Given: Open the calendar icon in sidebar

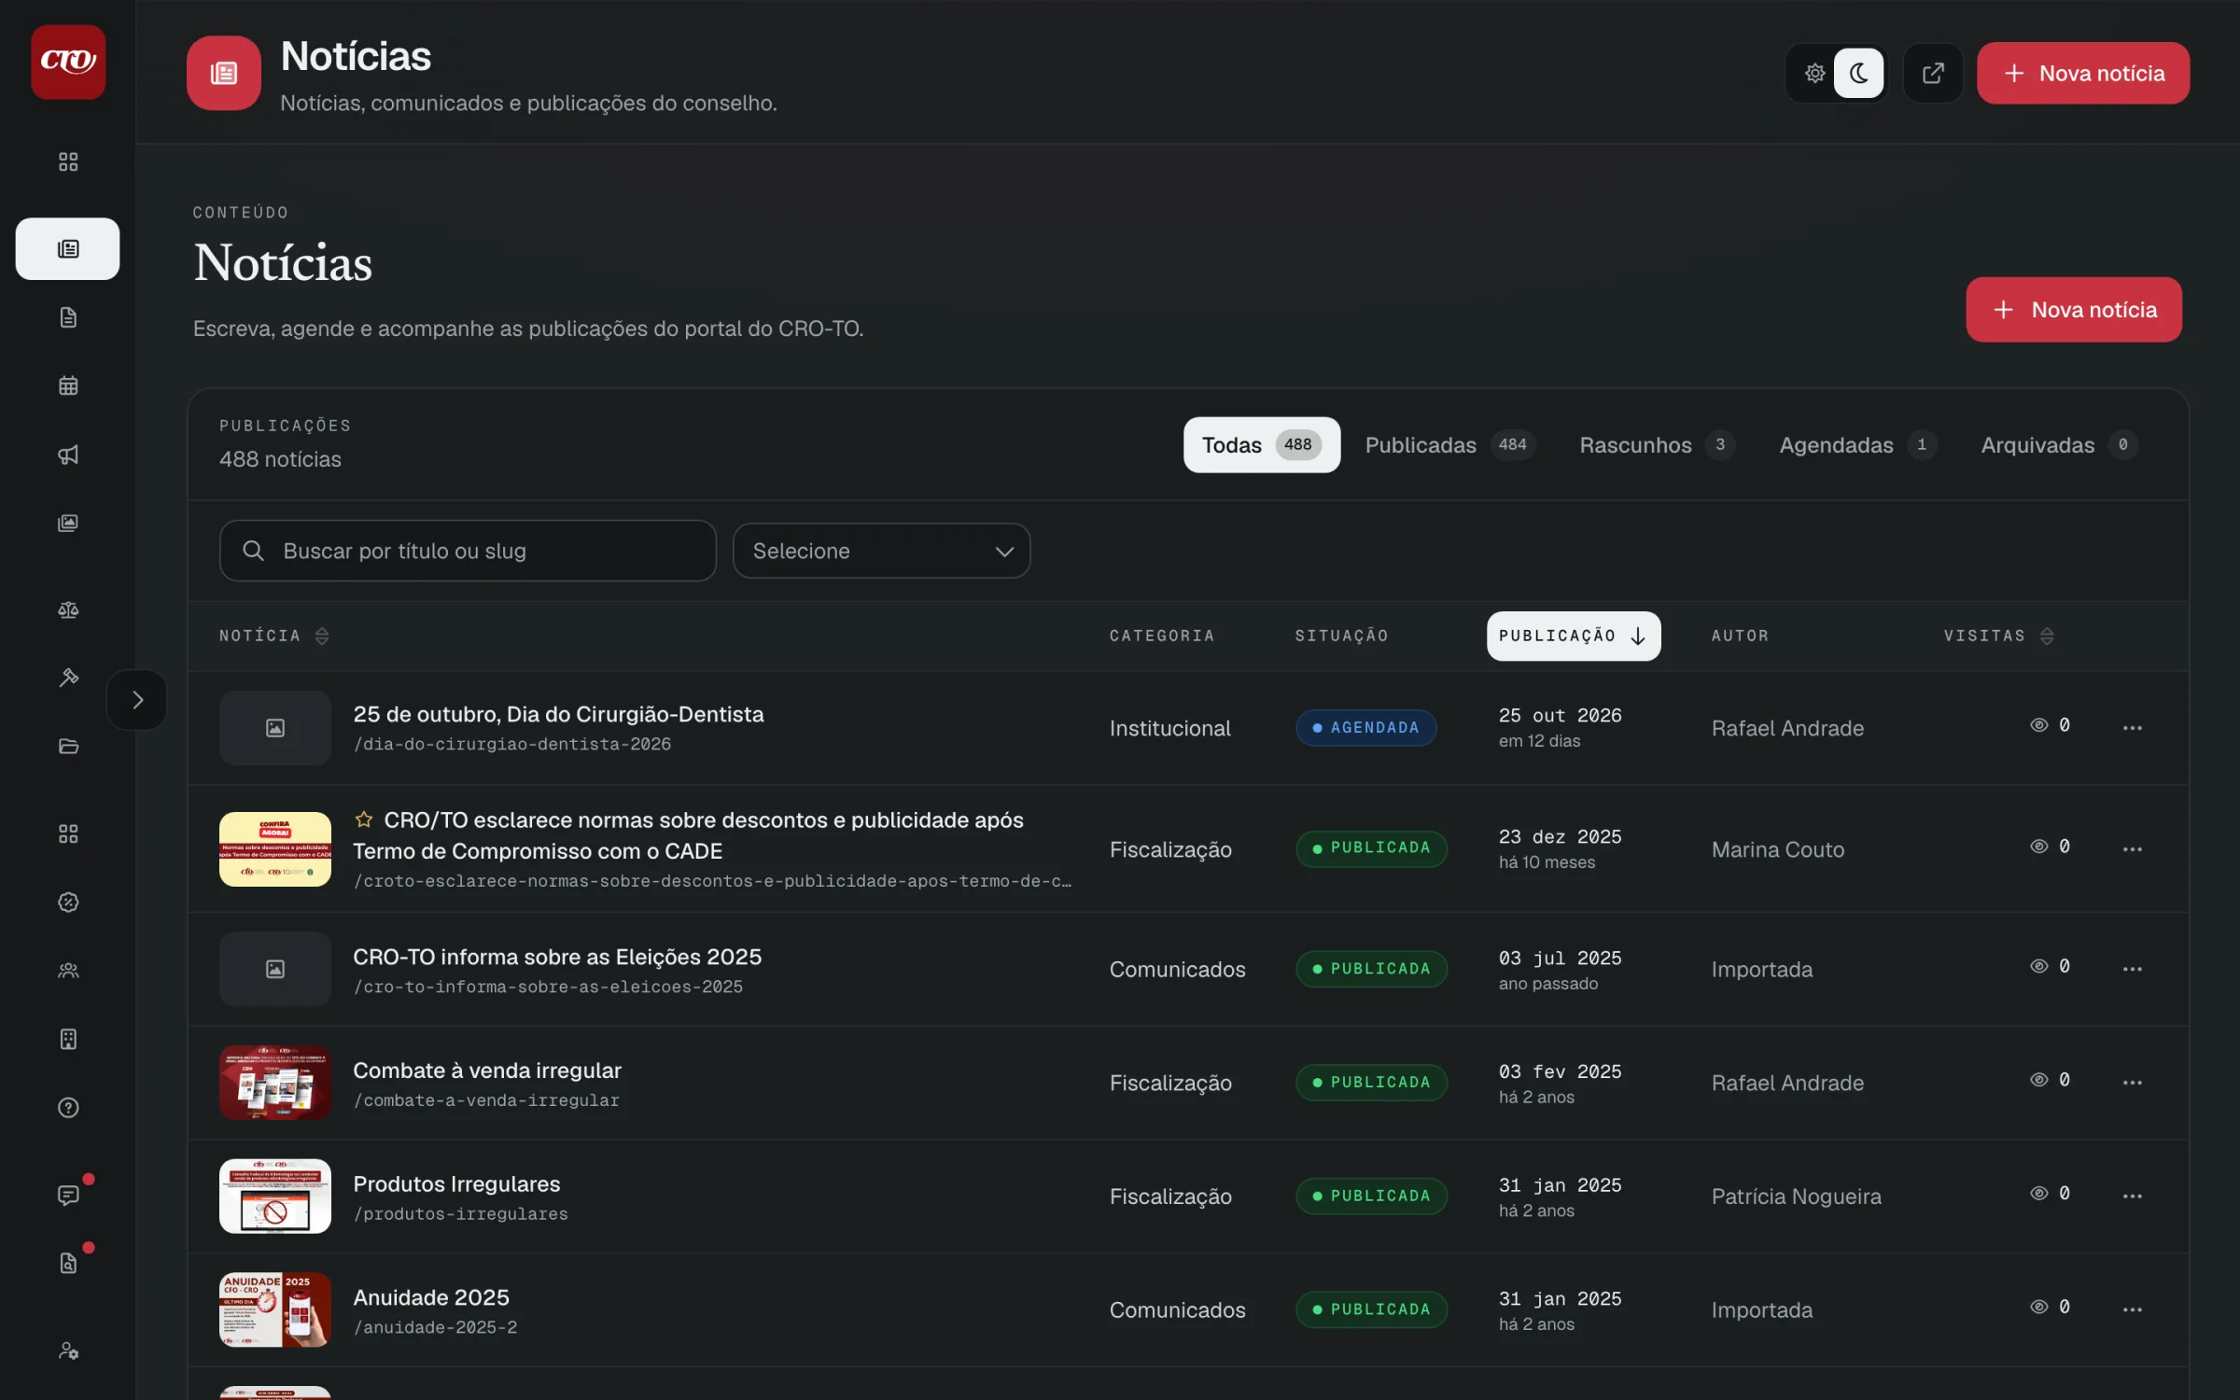Looking at the screenshot, I should click(68, 385).
